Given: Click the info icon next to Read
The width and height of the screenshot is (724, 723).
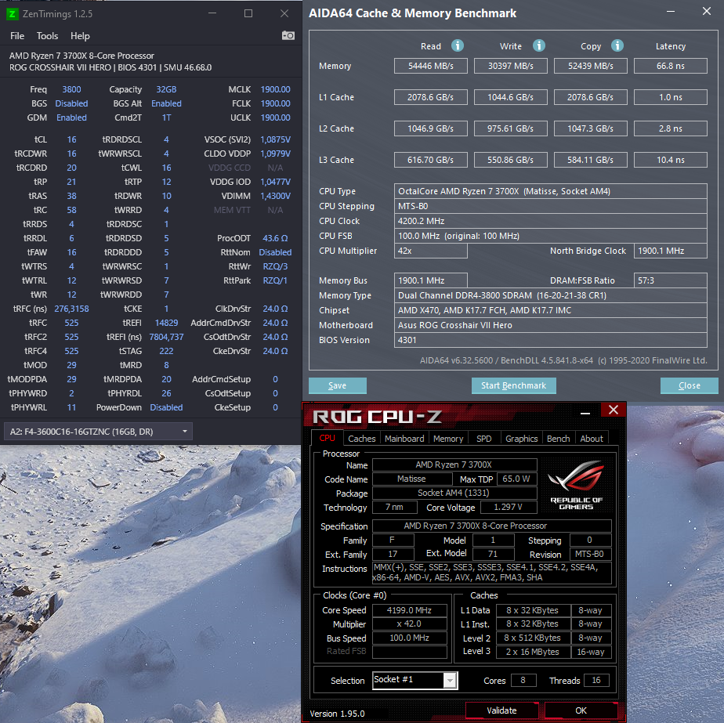Looking at the screenshot, I should point(457,45).
